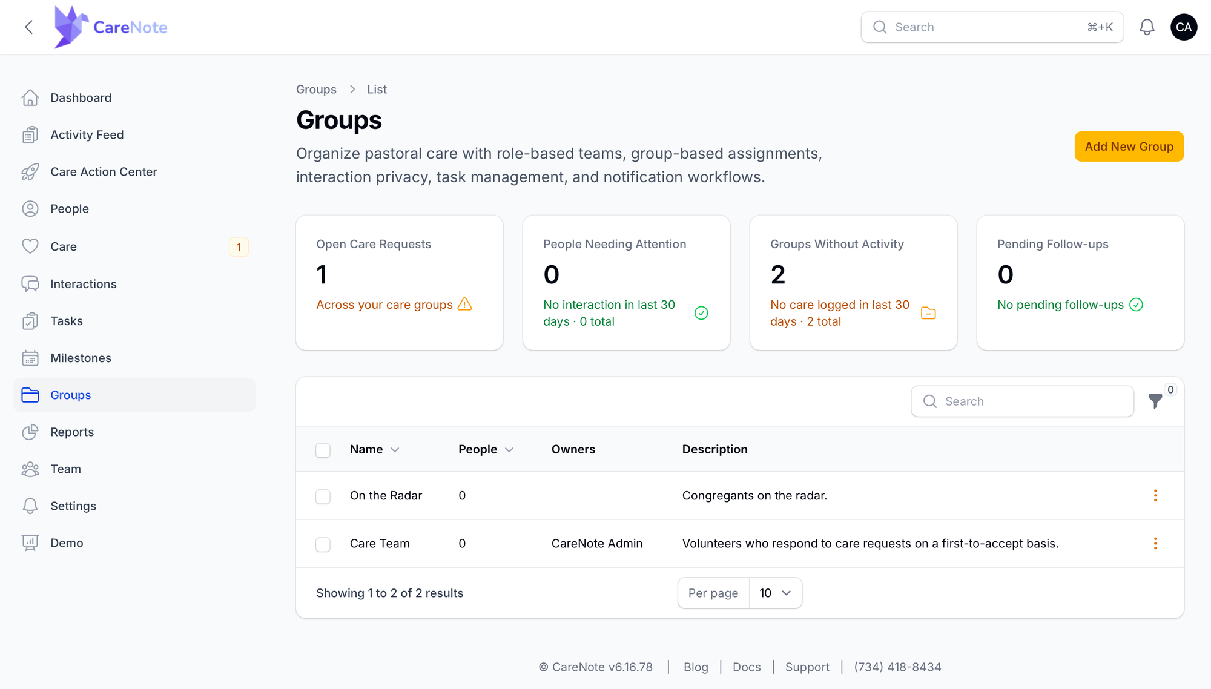Screen dimensions: 1211x689
Task: Open Team in the sidebar
Action: [x=134, y=469]
